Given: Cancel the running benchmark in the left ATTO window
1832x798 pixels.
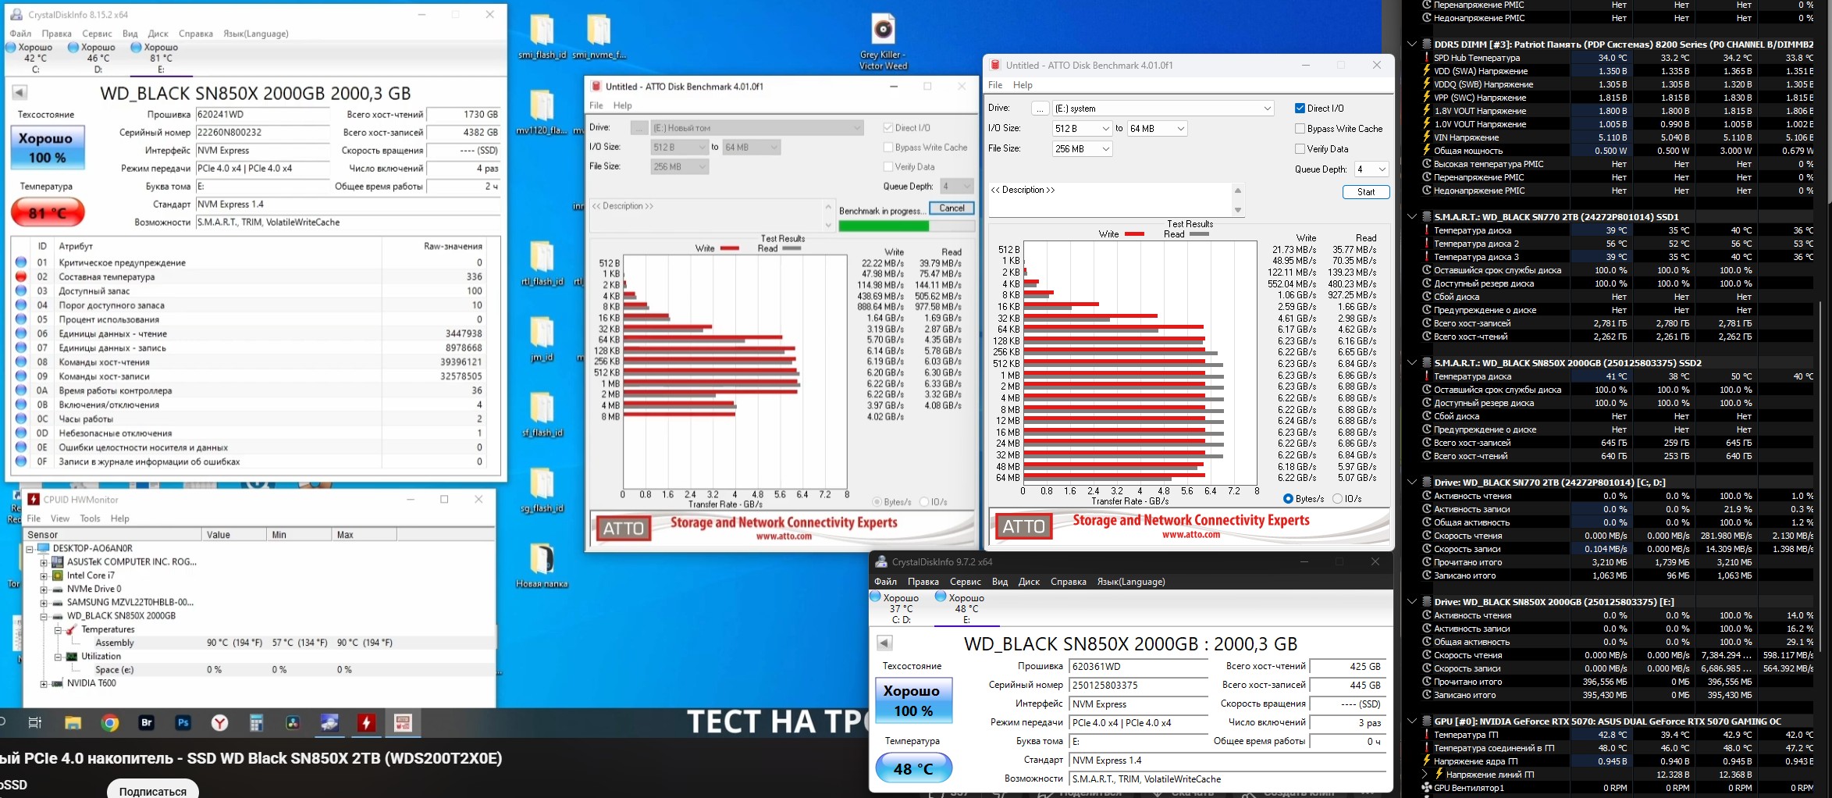Looking at the screenshot, I should (952, 208).
